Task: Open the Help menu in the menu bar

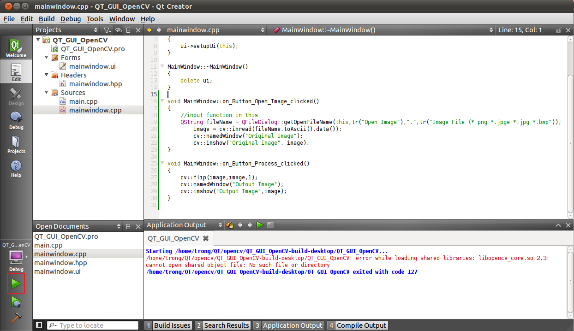Action: 148,19
